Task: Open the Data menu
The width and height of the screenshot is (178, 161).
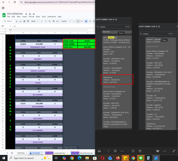Action: click(38, 17)
